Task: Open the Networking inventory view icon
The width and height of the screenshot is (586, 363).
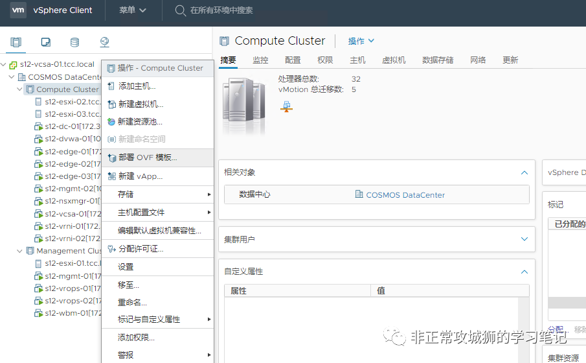Action: [105, 42]
